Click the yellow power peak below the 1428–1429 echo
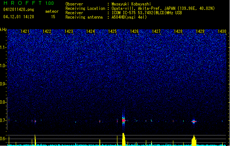Image resolution: width=230 pixels, height=146 pixels. coord(194,141)
